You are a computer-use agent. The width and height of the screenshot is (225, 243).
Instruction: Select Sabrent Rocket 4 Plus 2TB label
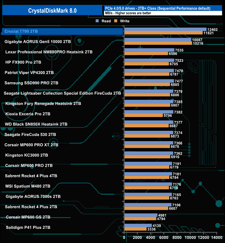pos(31,207)
